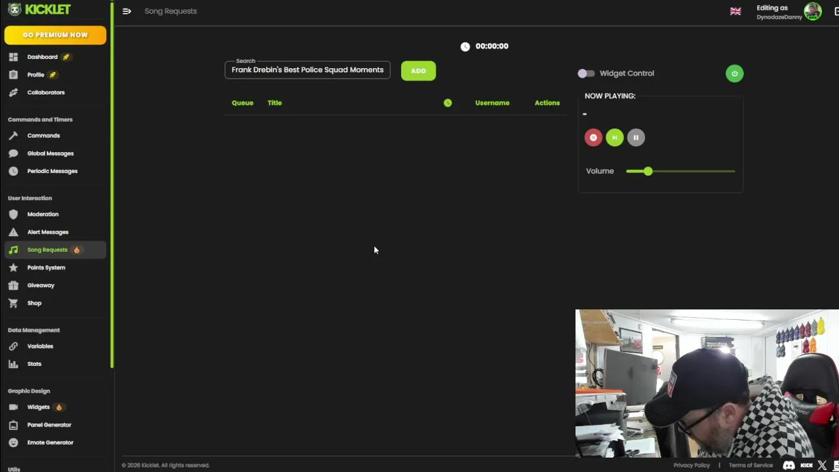This screenshot has height=472, width=839.
Task: Click the Stats bar chart icon
Action: 13,364
